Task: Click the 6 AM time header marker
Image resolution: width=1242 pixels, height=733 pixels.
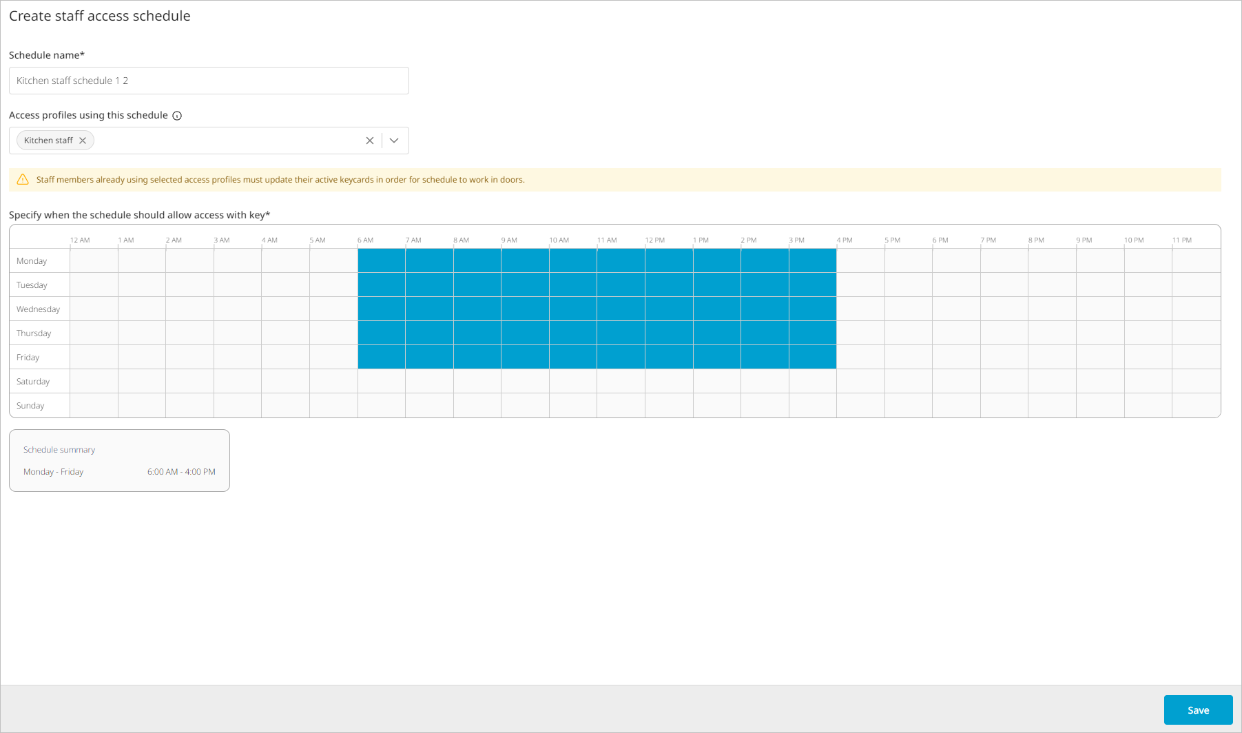Action: pyautogui.click(x=366, y=240)
